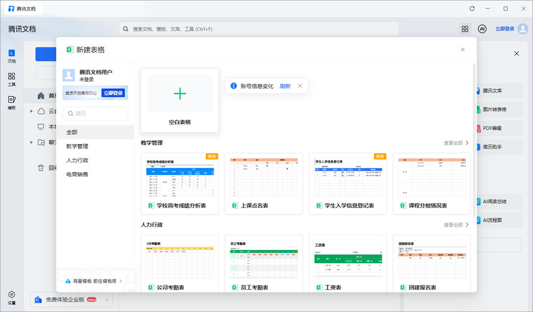Expand 查看全部 for 人力行政
The width and height of the screenshot is (533, 312).
tap(456, 225)
